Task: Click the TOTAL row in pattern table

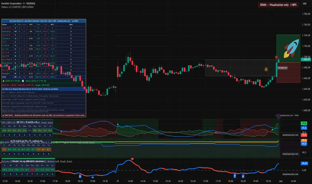Action: pyautogui.click(x=44, y=77)
